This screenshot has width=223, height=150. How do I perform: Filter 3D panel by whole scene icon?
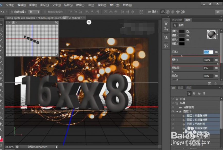(189, 94)
